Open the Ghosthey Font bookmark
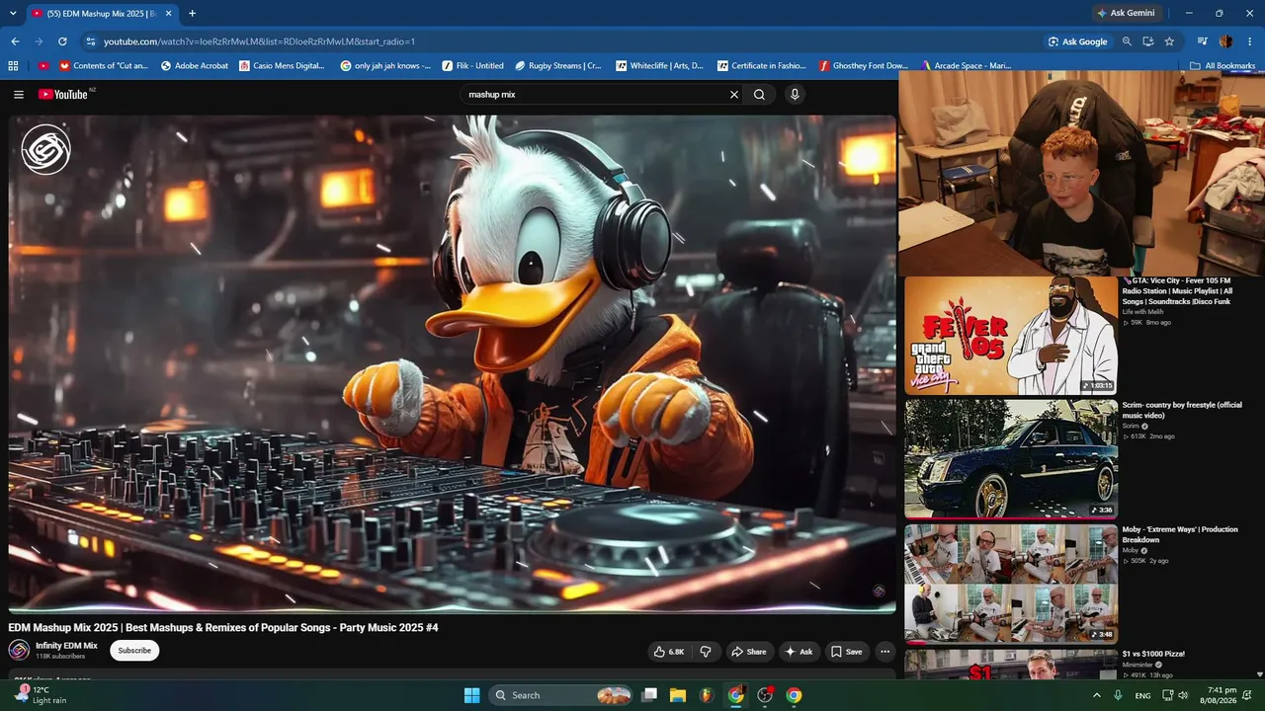1265x711 pixels. pos(864,66)
